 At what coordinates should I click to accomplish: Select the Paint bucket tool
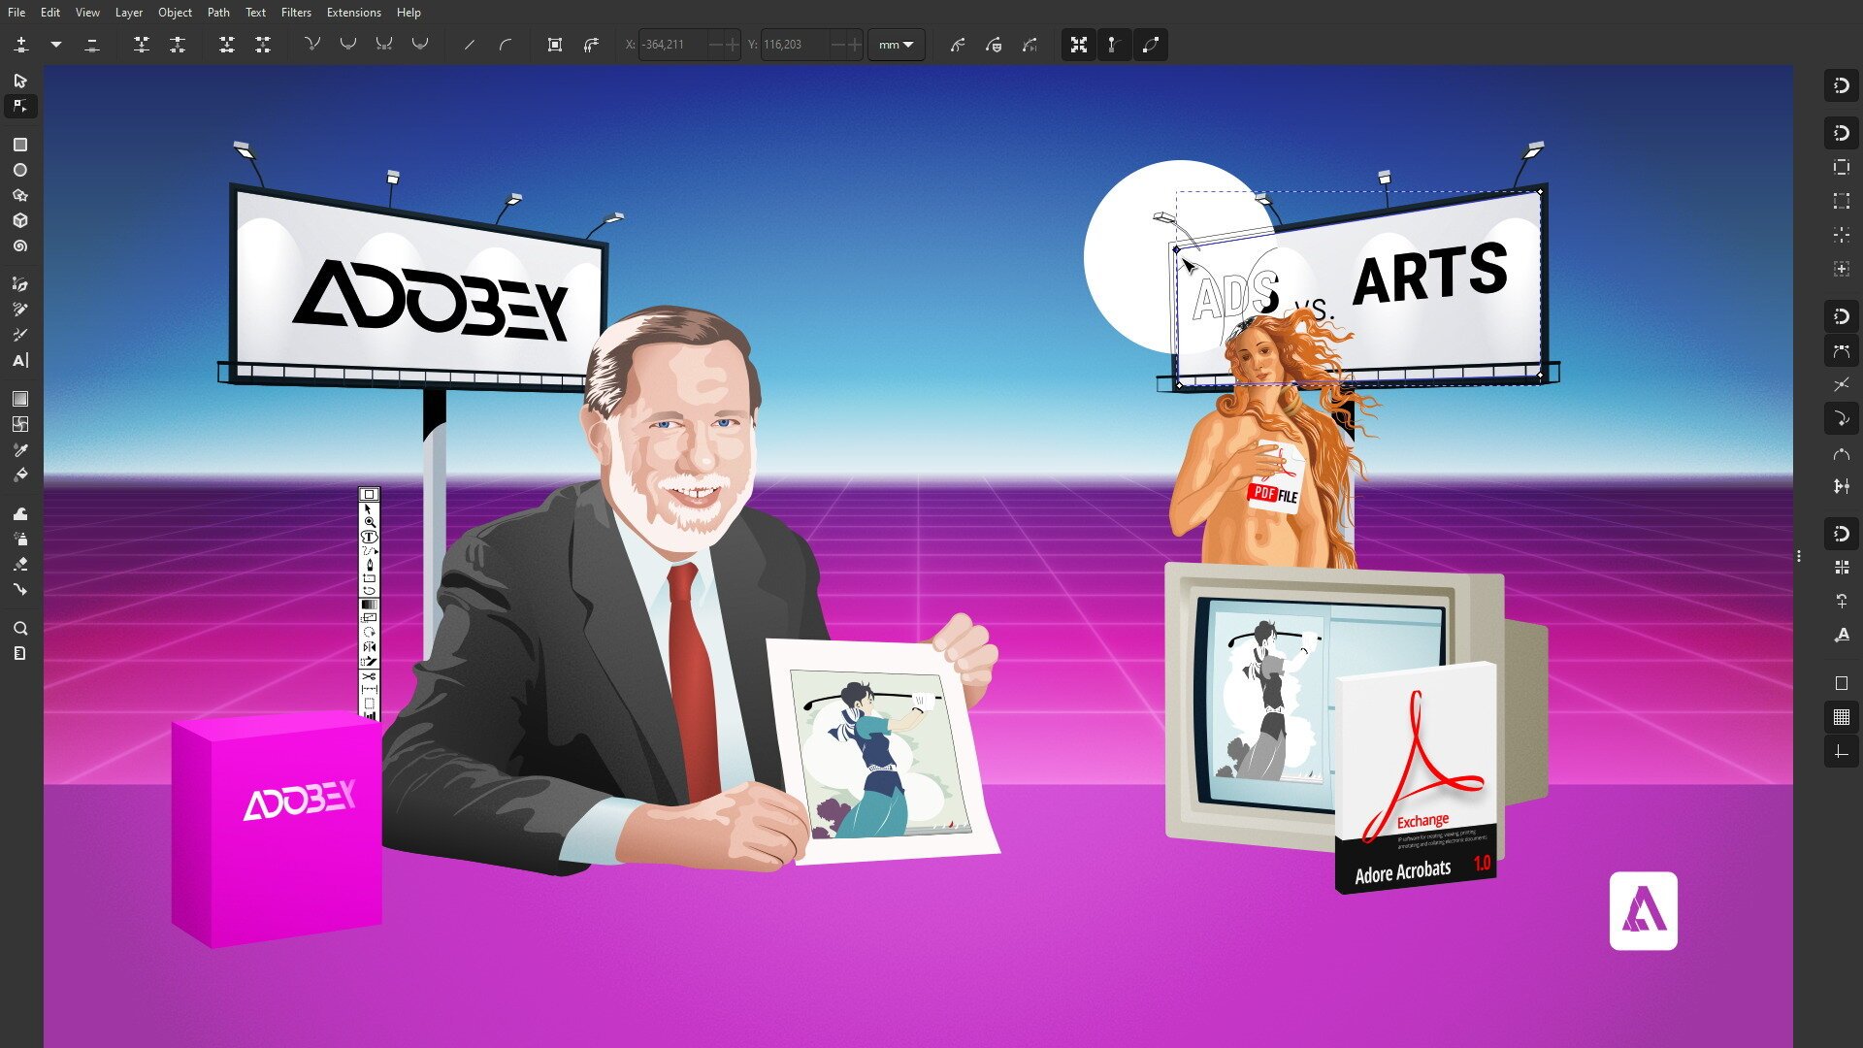pyautogui.click(x=20, y=475)
